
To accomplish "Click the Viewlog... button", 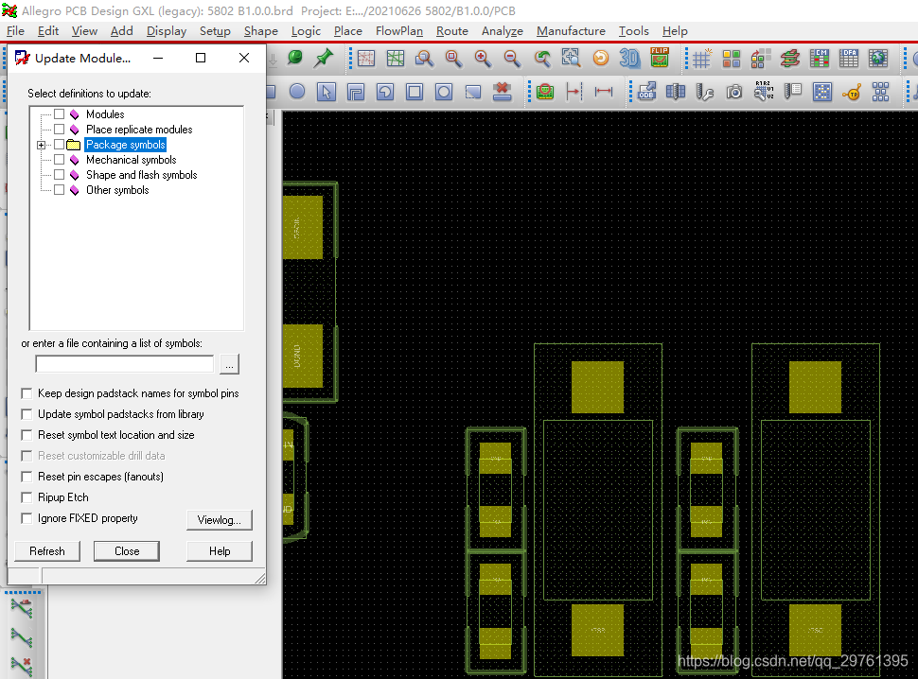I will coord(220,520).
